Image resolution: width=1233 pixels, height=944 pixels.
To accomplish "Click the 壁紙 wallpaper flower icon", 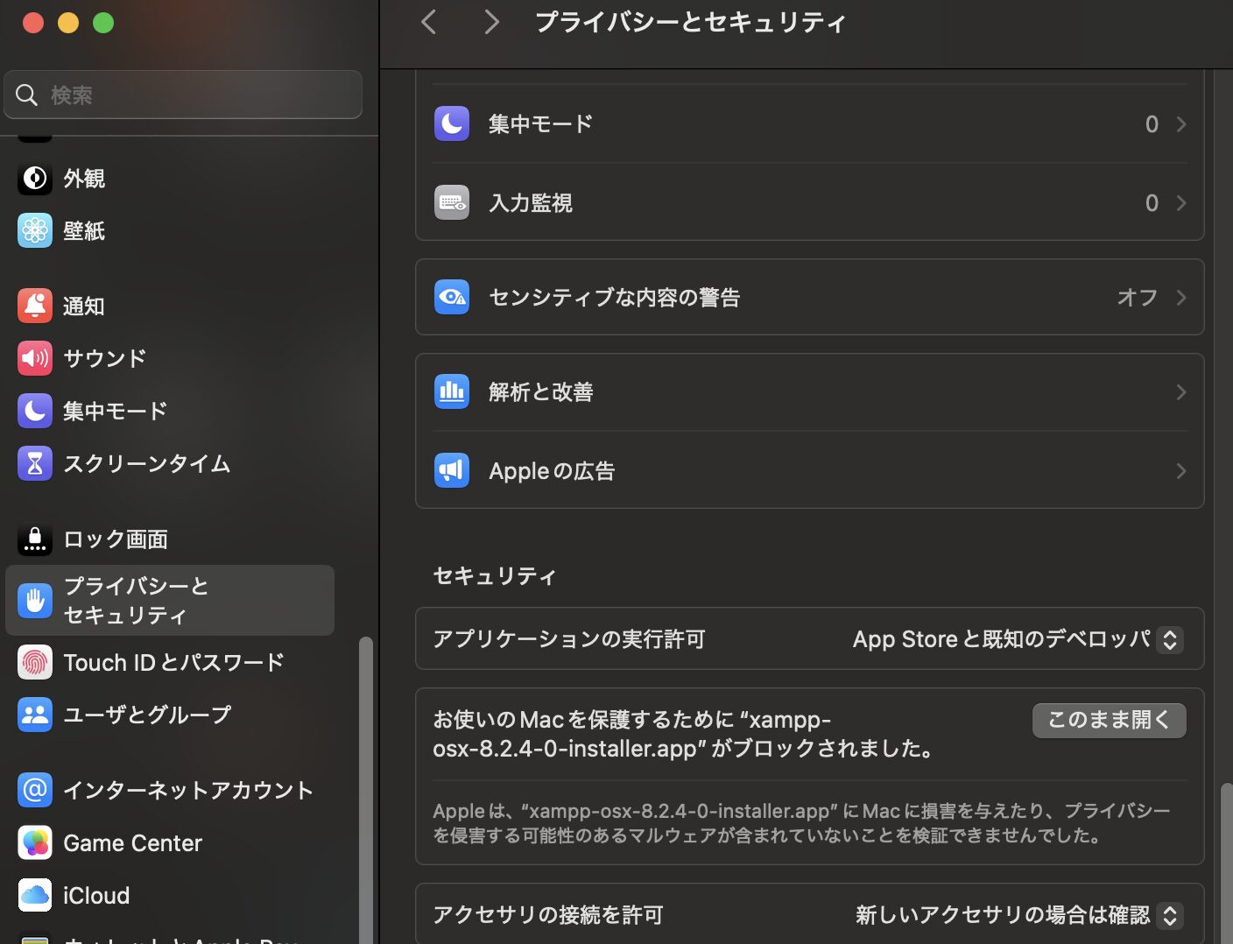I will (35, 231).
